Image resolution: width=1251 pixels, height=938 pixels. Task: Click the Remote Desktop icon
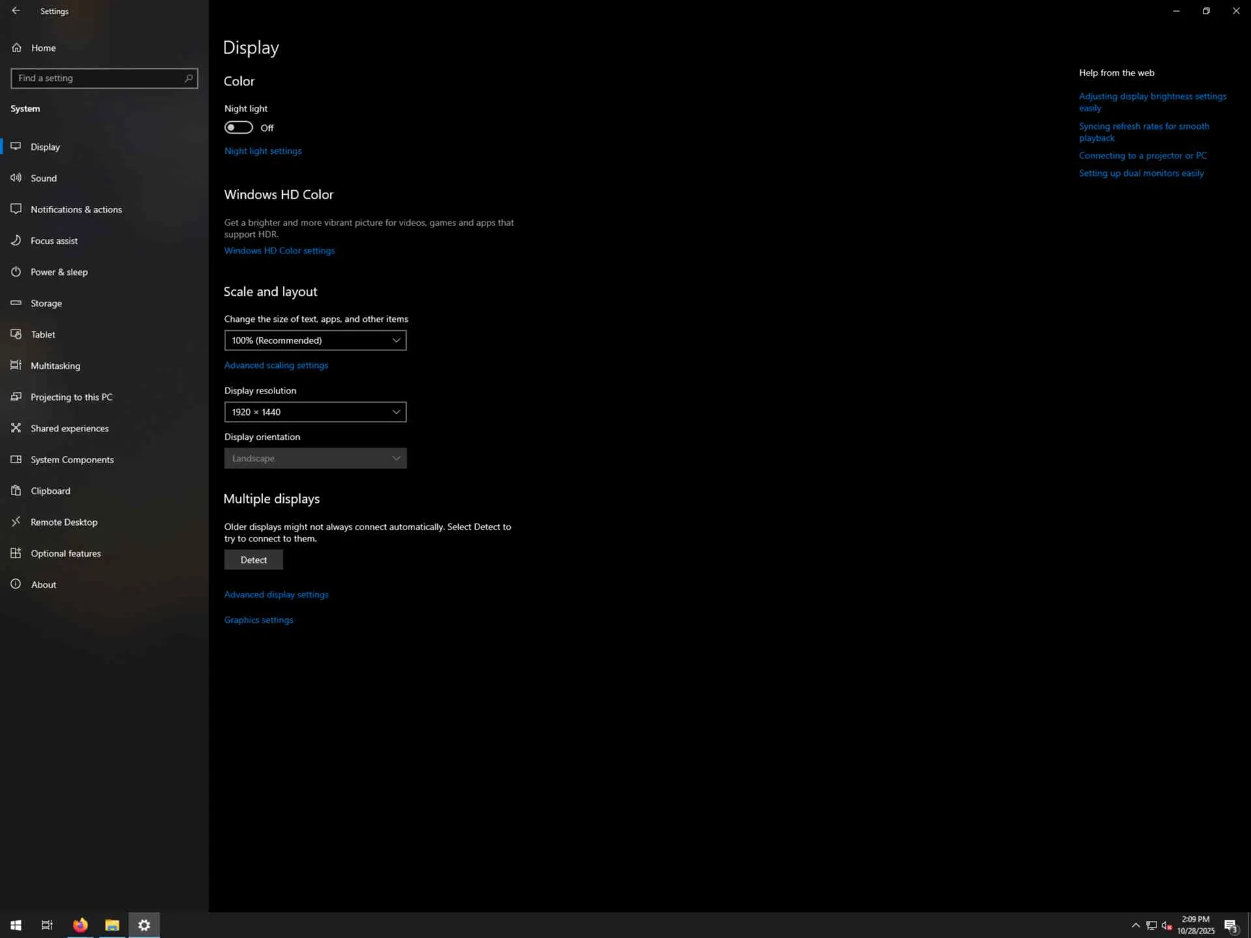click(x=16, y=522)
